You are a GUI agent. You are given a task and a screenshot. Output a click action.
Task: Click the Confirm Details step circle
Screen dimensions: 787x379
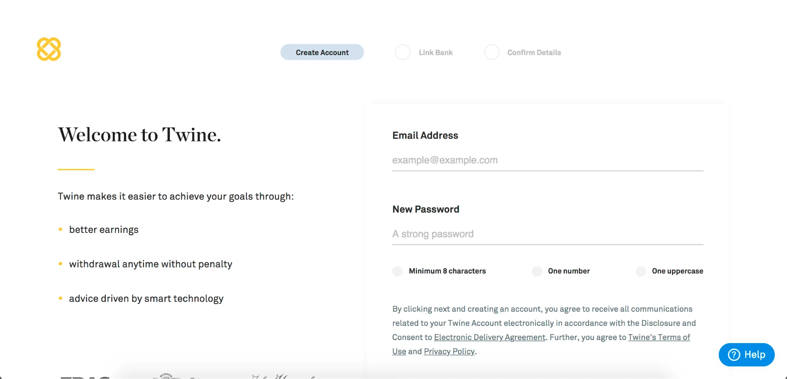[491, 52]
